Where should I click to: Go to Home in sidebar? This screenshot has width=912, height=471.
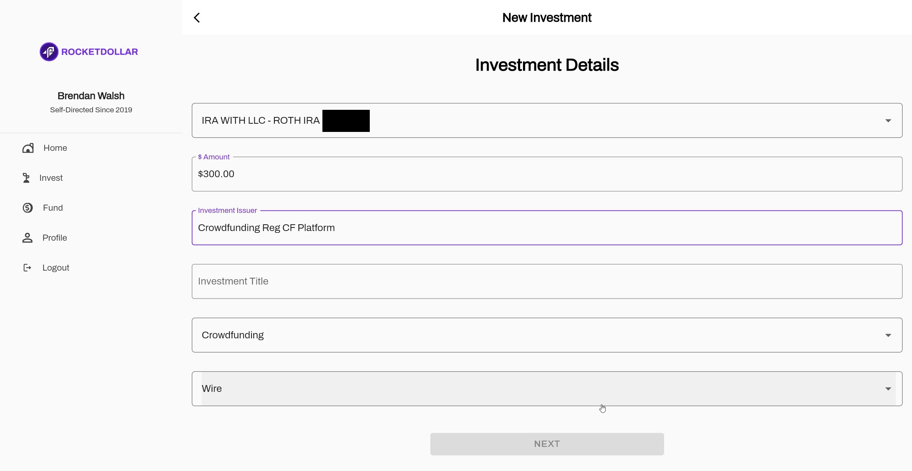pos(55,148)
